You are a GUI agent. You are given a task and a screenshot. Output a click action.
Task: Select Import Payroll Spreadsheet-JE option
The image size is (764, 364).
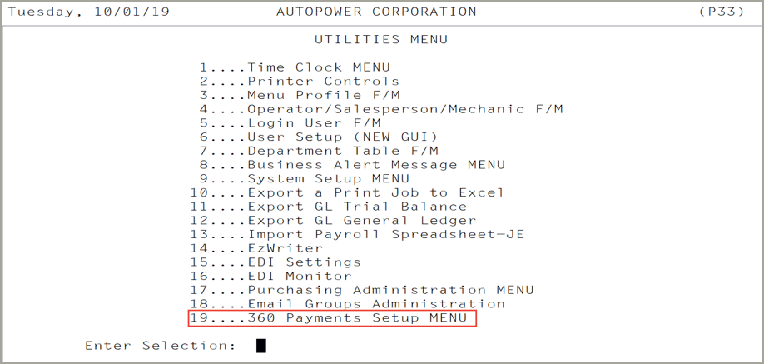coord(357,234)
